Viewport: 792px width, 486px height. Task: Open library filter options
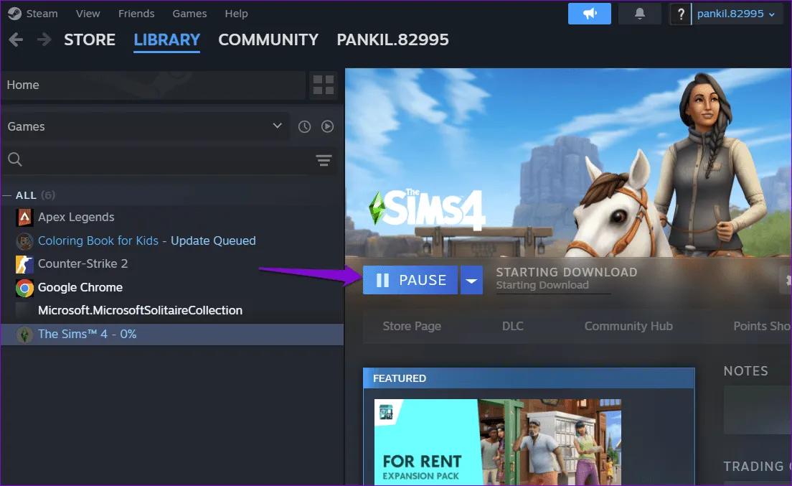324,161
